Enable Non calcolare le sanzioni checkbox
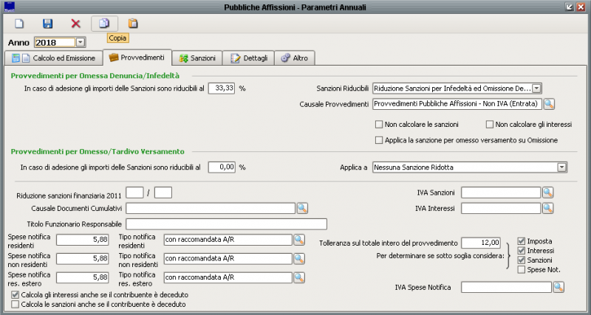Image resolution: width=591 pixels, height=315 pixels. [380, 125]
